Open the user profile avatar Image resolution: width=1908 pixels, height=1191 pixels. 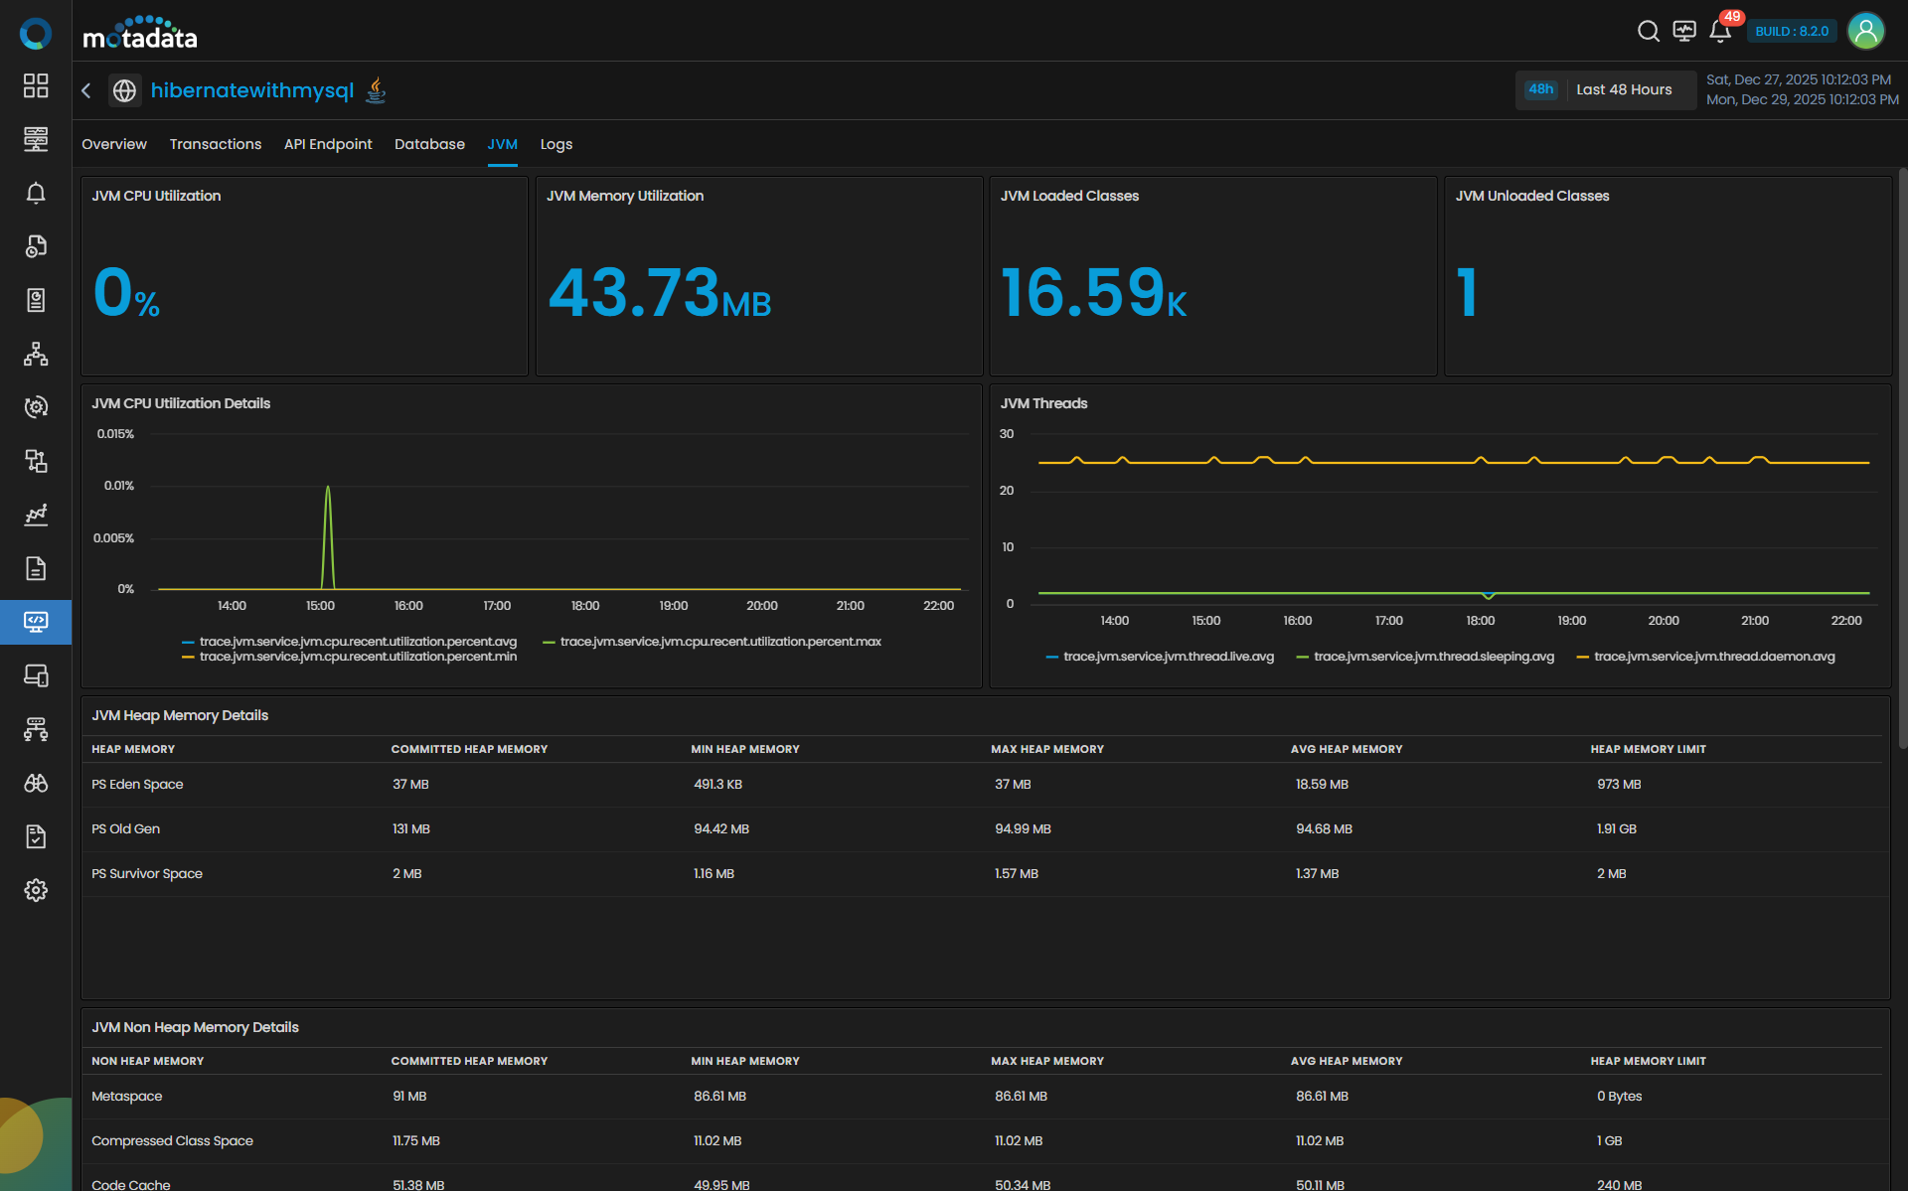(1865, 32)
